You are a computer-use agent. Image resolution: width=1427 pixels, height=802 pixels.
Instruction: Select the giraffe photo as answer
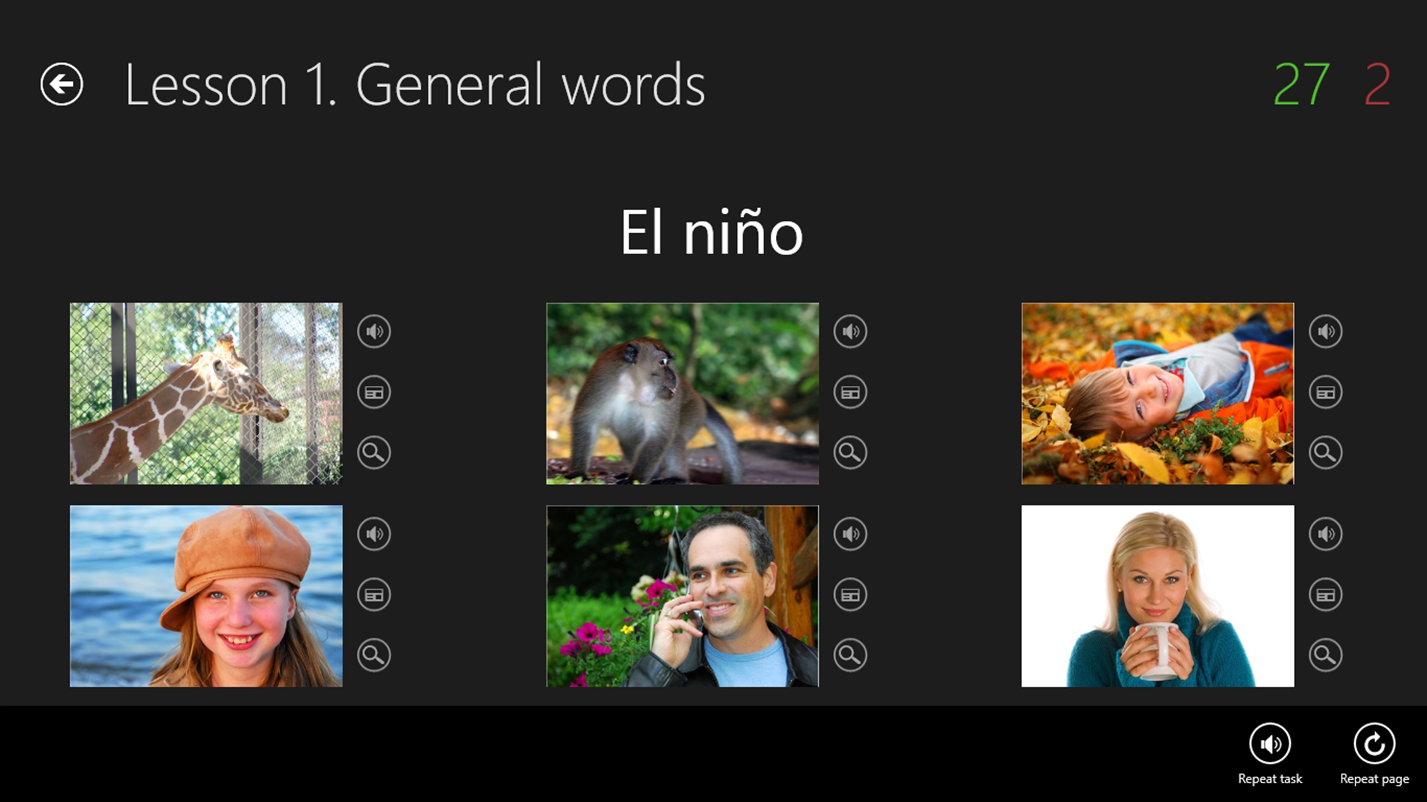(x=206, y=394)
